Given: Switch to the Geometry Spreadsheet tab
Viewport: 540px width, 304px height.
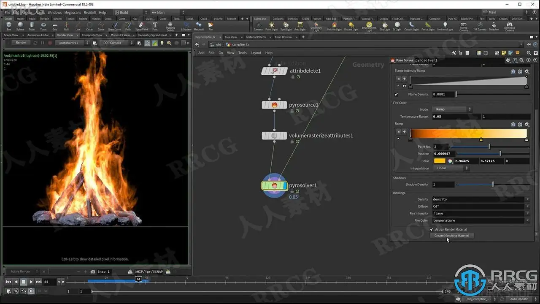Looking at the screenshot, I should (153, 35).
